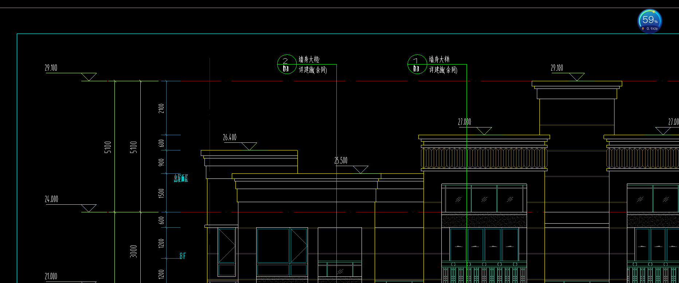This screenshot has height=283, width=679.
Task: Select the 2100 dimension text
Action: (161, 108)
